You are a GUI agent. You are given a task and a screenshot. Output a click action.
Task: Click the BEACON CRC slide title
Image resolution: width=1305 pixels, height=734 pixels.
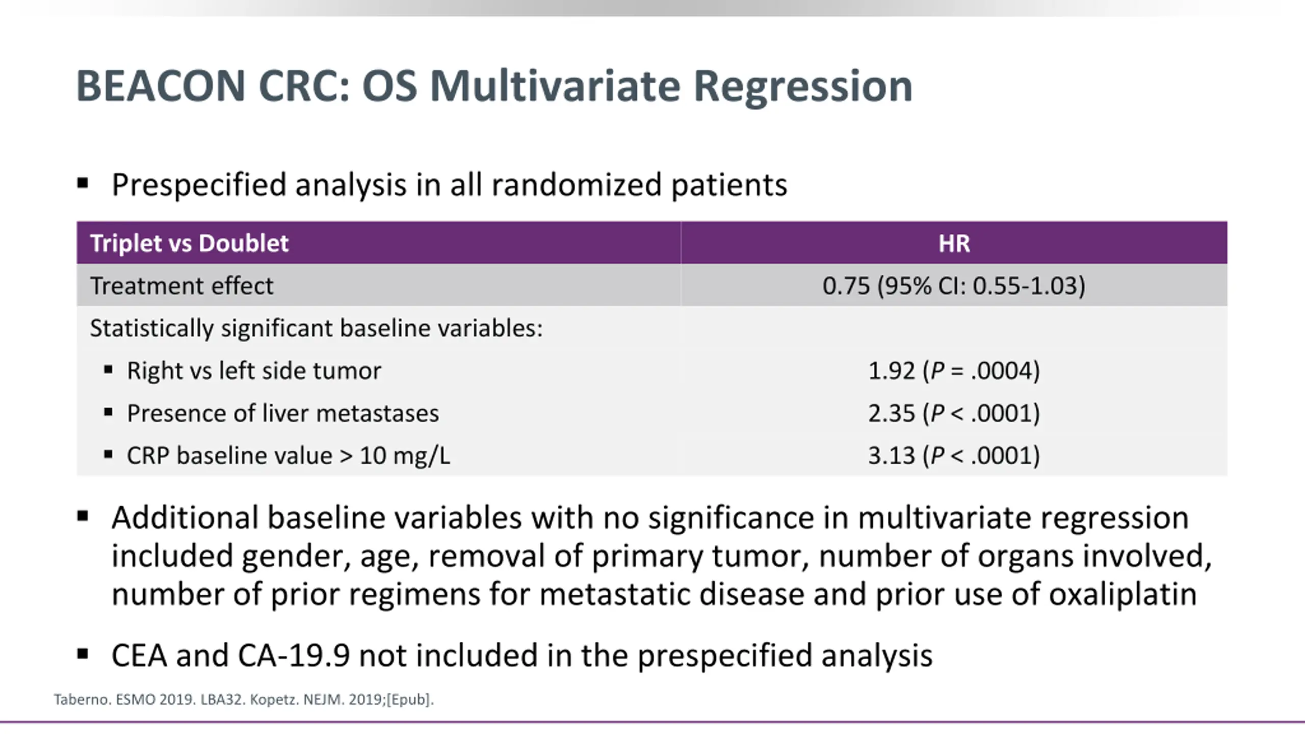[493, 87]
